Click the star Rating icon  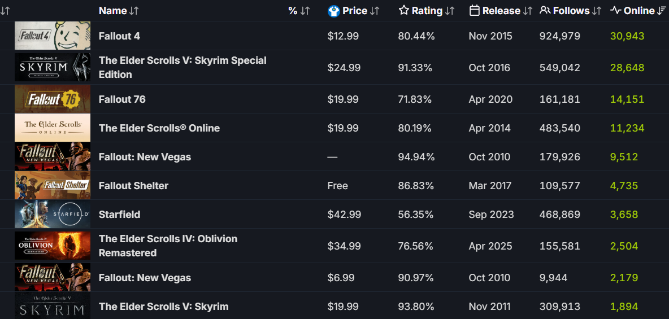coord(403,11)
